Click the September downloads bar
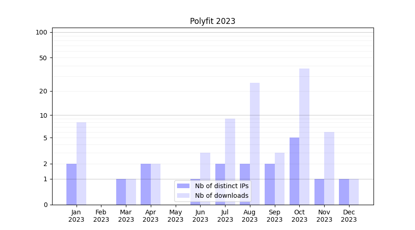Viewport: 415px width, 230px height. [x=279, y=178]
